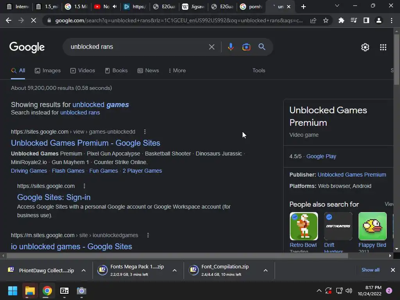Viewport: 400px width, 300px height.
Task: Toggle Chrome side panel
Action: click(x=366, y=20)
